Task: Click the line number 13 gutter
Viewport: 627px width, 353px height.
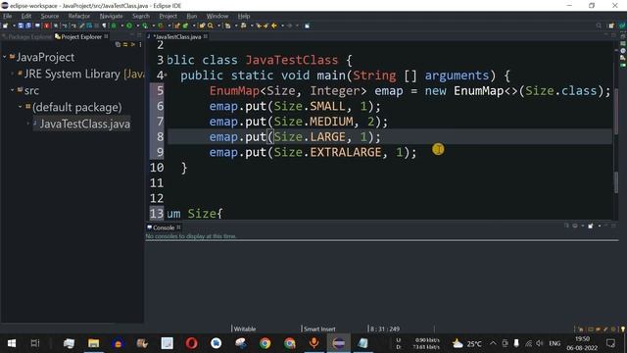Action: pos(157,214)
